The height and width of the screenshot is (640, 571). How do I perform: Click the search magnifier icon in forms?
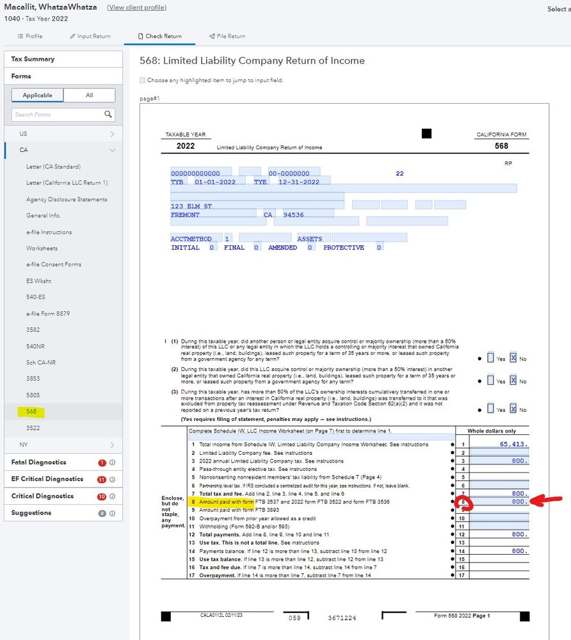point(108,114)
